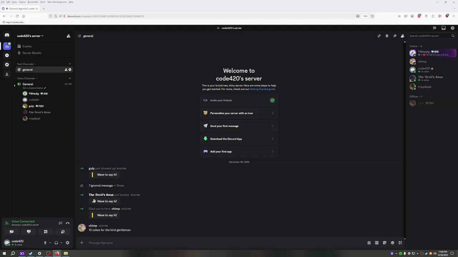Click tripplejab in member list
458x257 pixels.
pos(432,87)
